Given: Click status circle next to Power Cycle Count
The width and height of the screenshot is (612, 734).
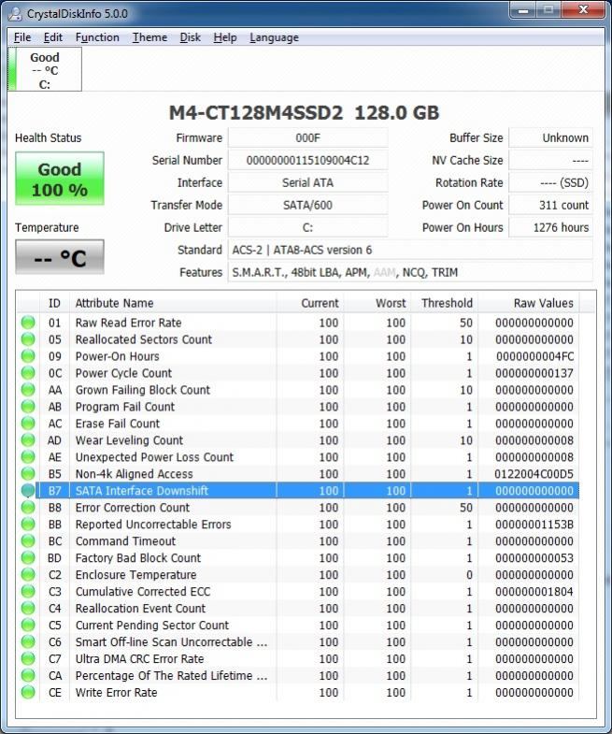Looking at the screenshot, I should 28,373.
